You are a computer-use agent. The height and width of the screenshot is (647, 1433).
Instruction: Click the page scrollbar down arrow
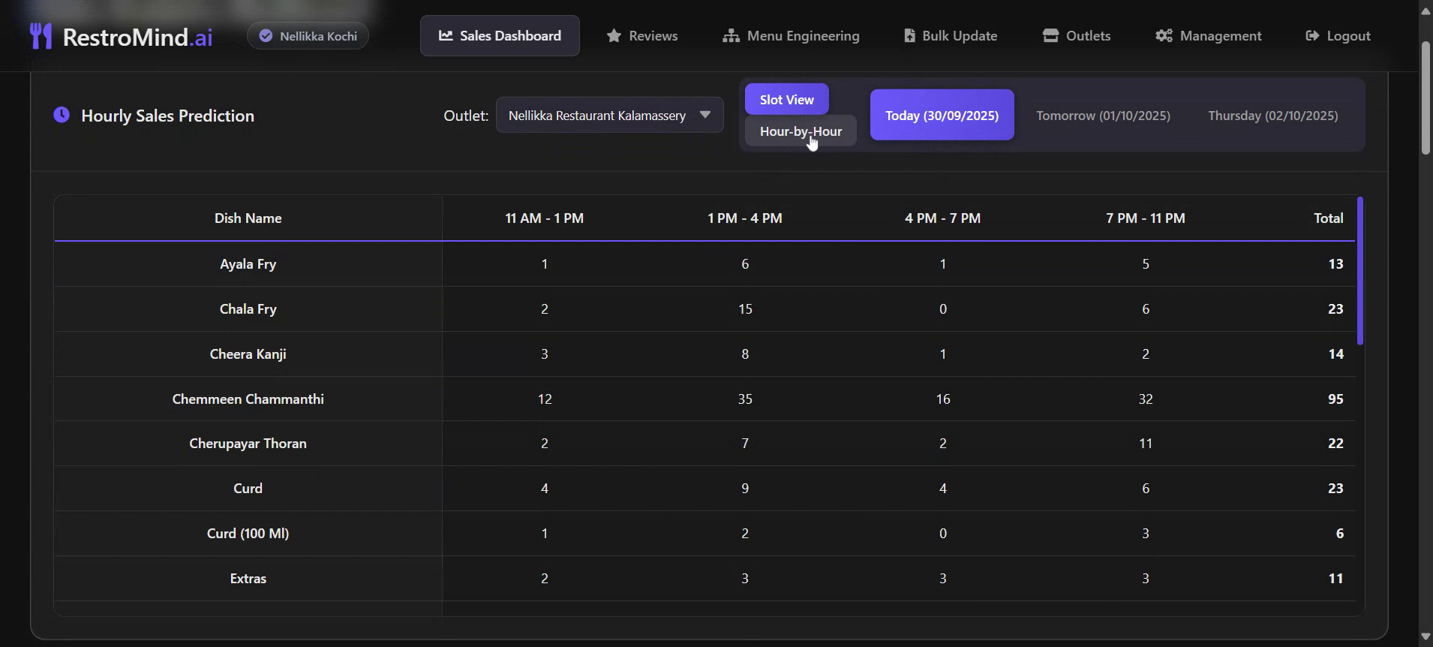1425,637
